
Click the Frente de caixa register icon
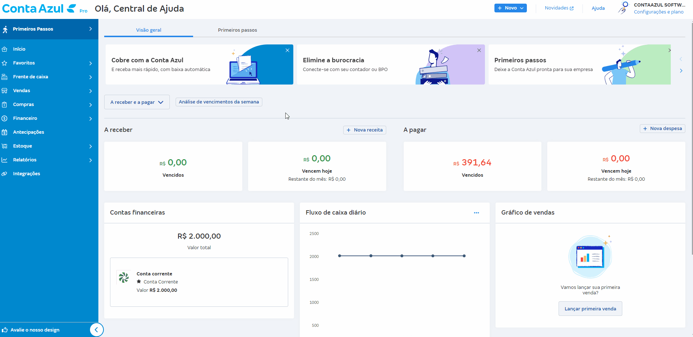pos(5,77)
